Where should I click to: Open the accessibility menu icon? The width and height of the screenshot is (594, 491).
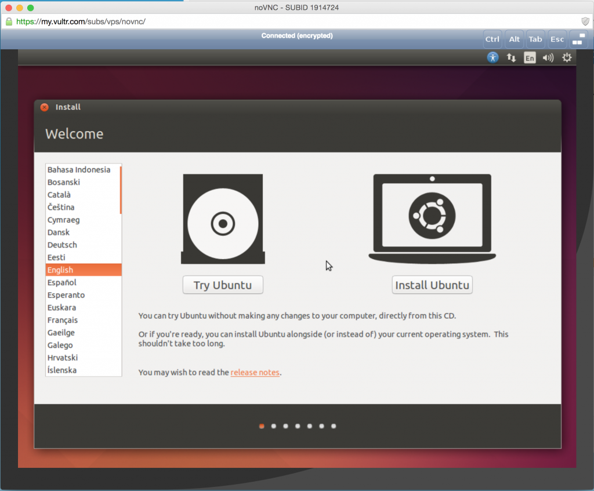[492, 57]
